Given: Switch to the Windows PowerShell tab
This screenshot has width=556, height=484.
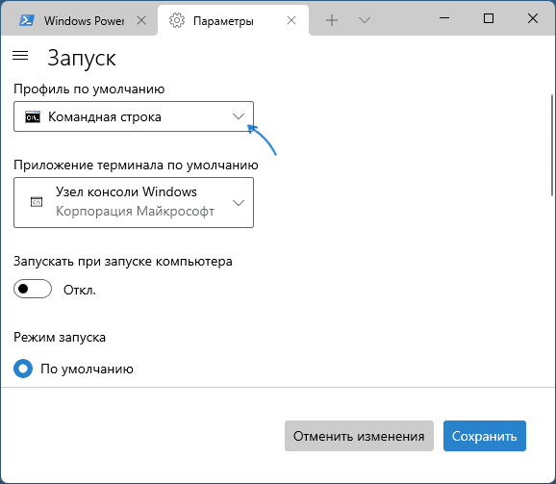Looking at the screenshot, I should (80, 20).
